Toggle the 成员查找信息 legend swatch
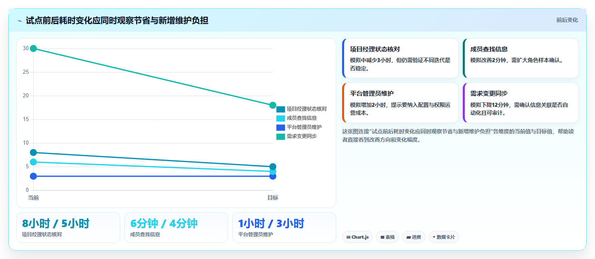The height and width of the screenshot is (259, 595). tap(281, 118)
